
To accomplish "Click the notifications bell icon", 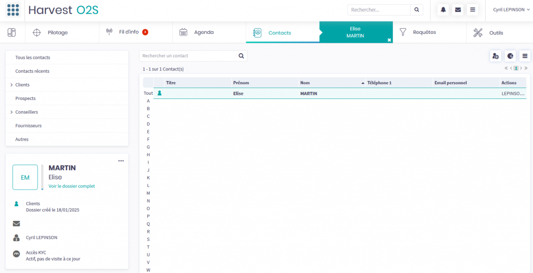I will point(443,9).
